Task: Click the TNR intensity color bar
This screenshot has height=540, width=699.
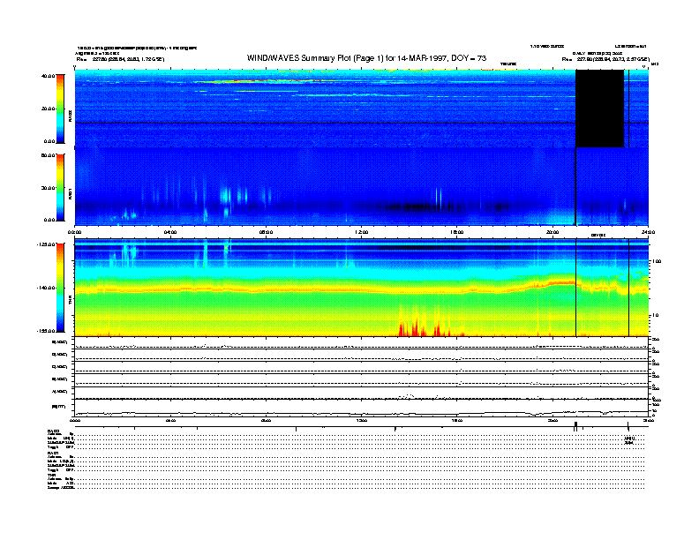Action: coord(60,288)
